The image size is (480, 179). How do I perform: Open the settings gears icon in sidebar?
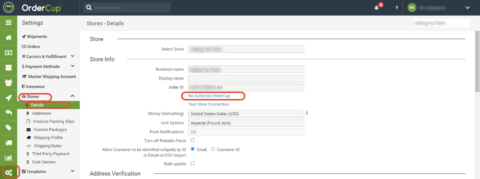9,172
